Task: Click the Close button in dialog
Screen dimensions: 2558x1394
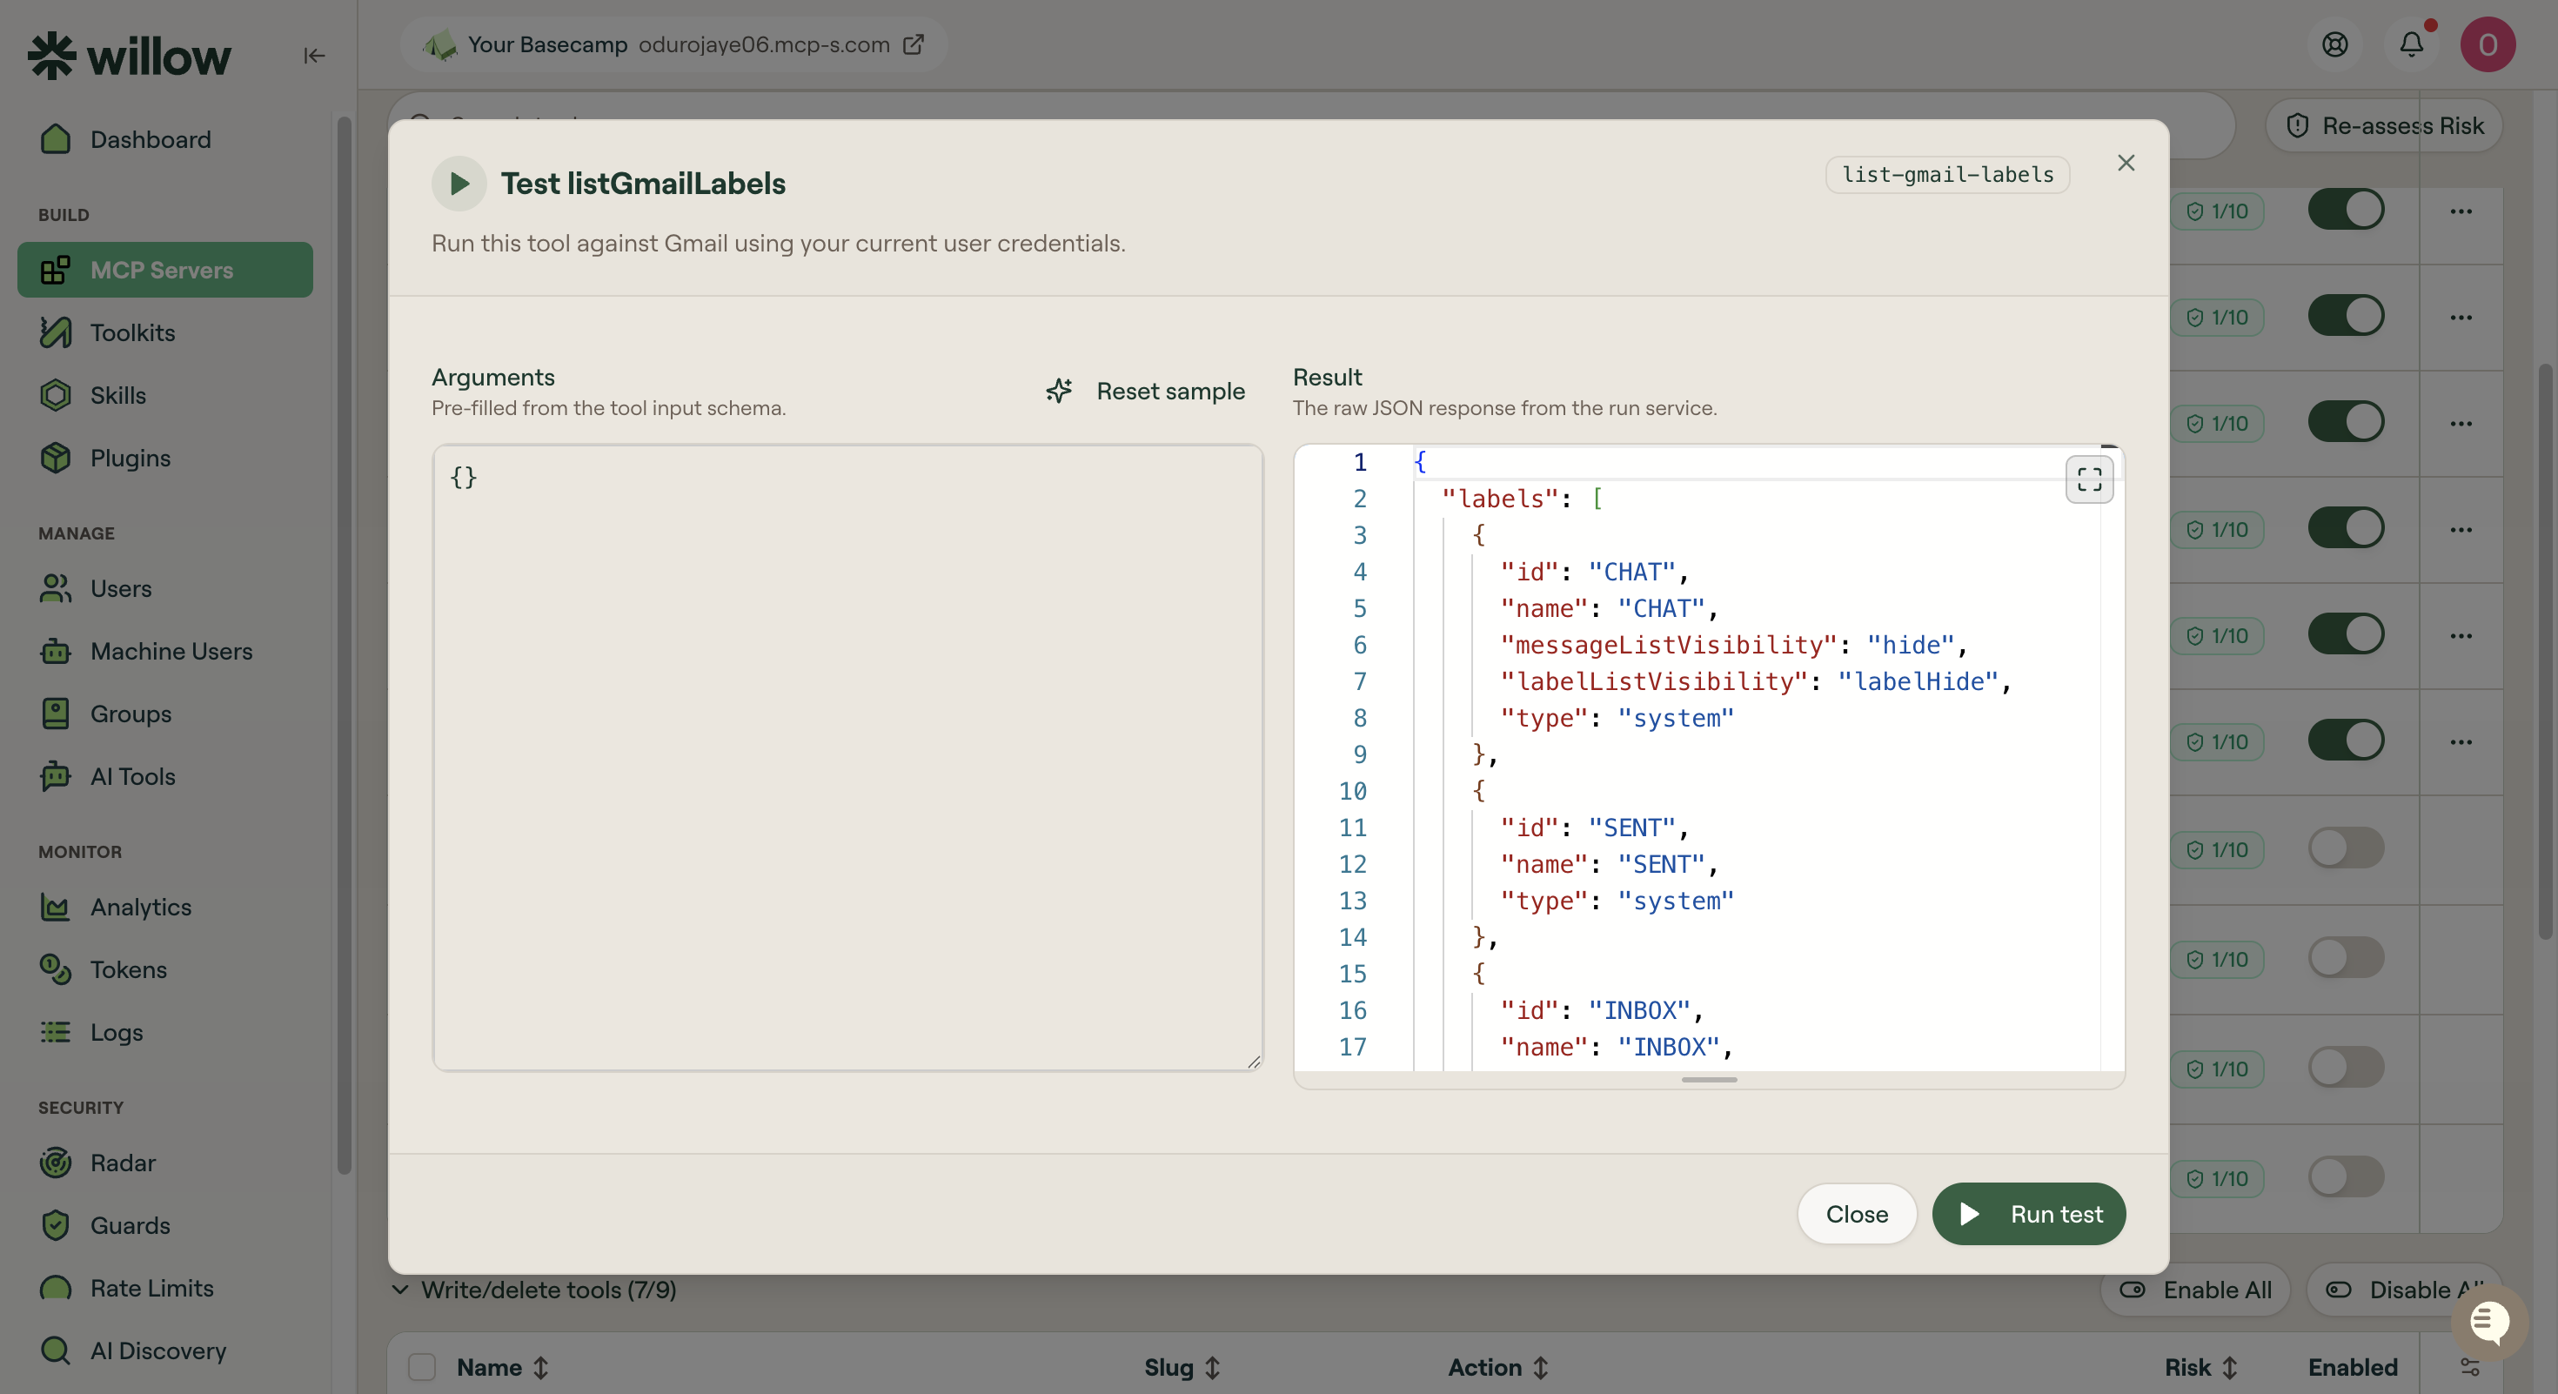Action: [1857, 1213]
